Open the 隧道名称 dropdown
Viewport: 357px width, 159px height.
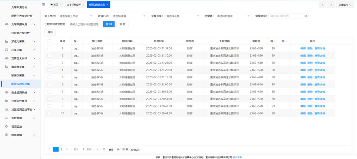129,16
